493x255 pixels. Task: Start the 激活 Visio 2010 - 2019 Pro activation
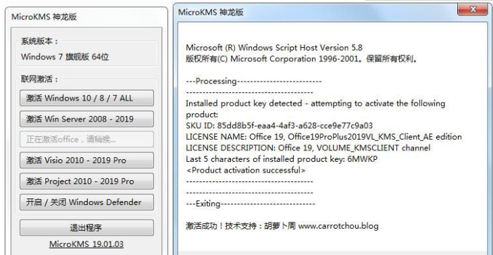(x=86, y=160)
